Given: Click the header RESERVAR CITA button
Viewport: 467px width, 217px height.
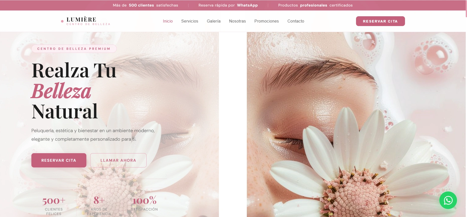Looking at the screenshot, I should click(x=380, y=21).
